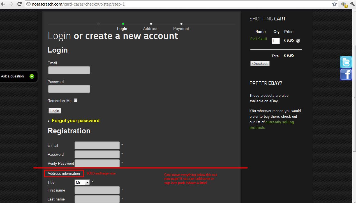Open the Evil Skull product link
The height and width of the screenshot is (203, 356).
pyautogui.click(x=258, y=39)
